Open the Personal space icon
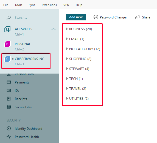Image resolution: width=157 pixels, height=143 pixels. [7, 44]
